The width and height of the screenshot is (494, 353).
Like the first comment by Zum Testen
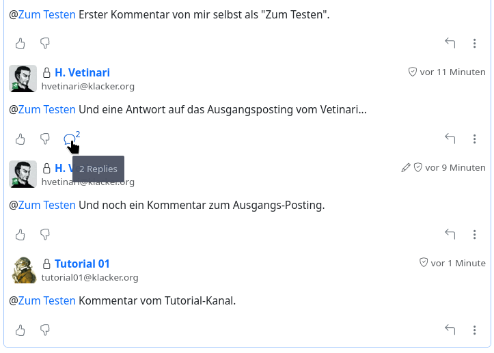(x=20, y=44)
